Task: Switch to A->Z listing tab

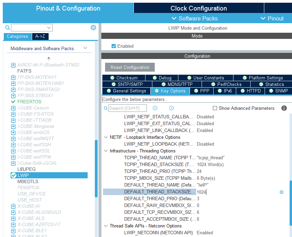Action: pos(40,36)
